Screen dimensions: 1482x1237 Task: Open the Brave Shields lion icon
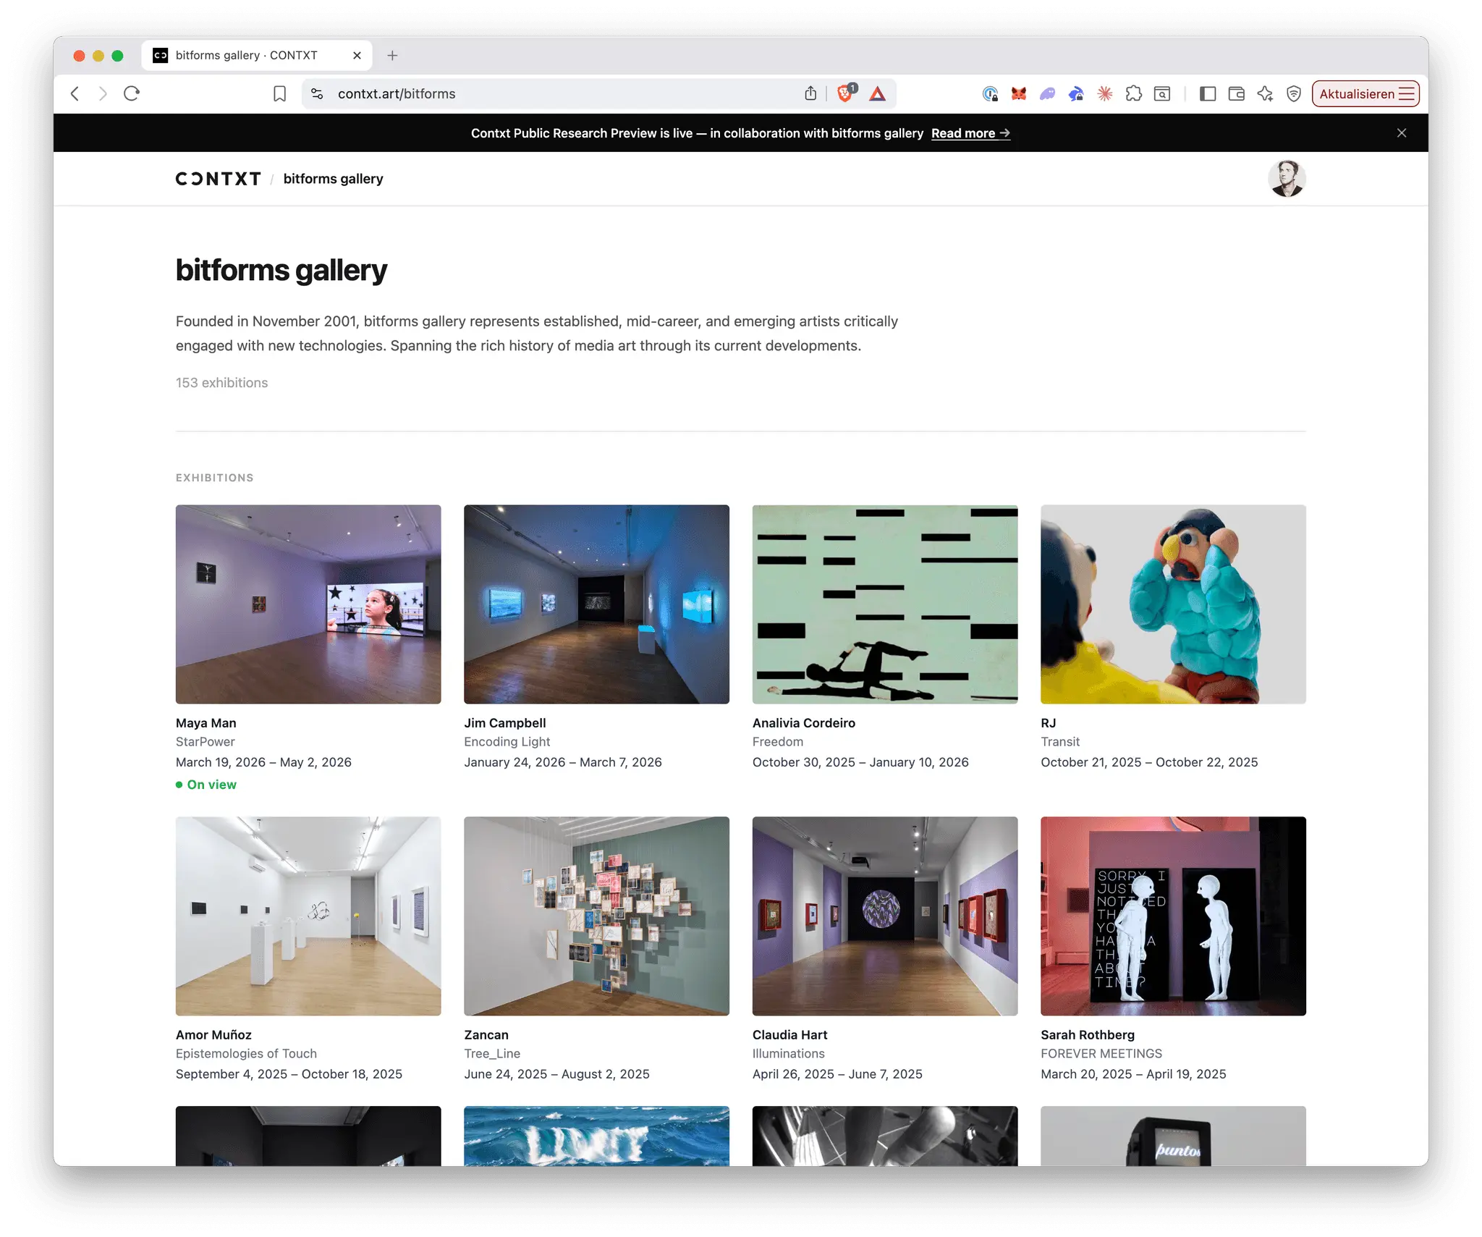pyautogui.click(x=846, y=93)
